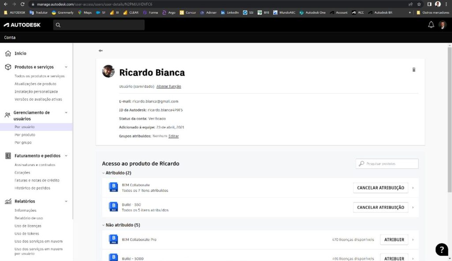Expand BIM Collaborate row details arrow
452x261 pixels.
[x=413, y=188]
